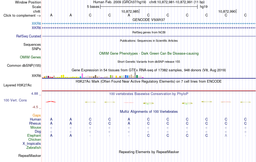Open the light-blue XKR6 GENCODE transcript label
The height and width of the screenshot is (162, 256).
pos(36,24)
